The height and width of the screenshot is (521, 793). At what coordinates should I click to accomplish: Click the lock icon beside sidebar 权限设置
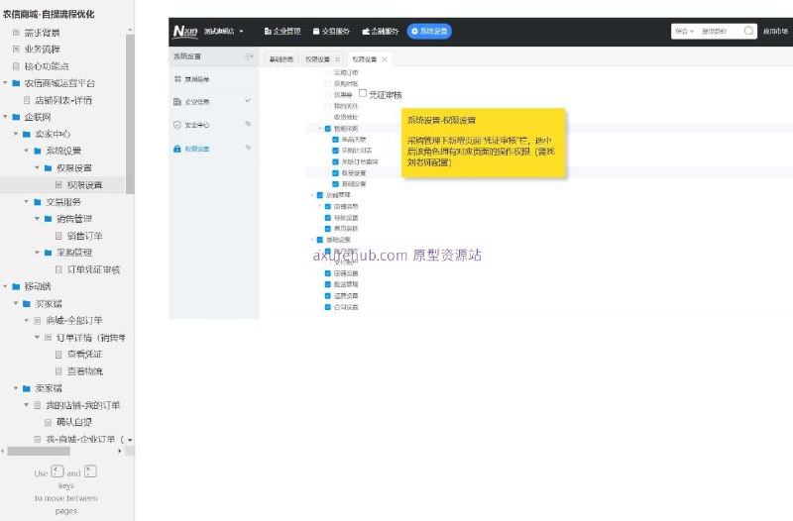[177, 149]
